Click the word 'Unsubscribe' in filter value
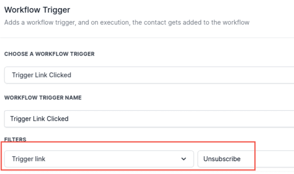294x174 pixels. coord(222,159)
